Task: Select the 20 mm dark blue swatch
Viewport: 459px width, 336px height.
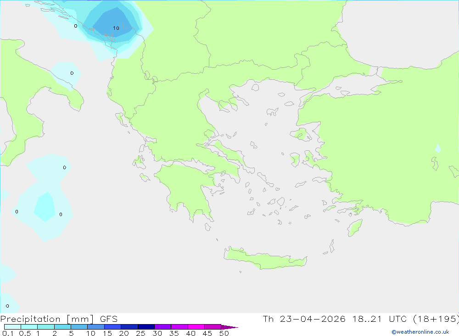Action: [129, 327]
